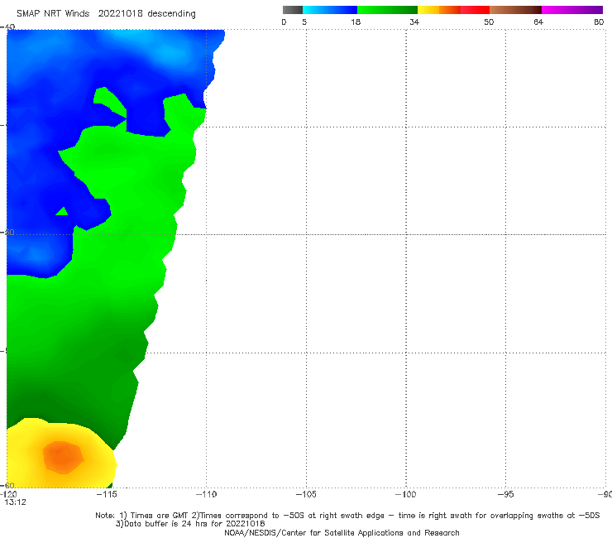Click the longitude label '-95'
Screen dimensions: 612x538
pyautogui.click(x=506, y=494)
